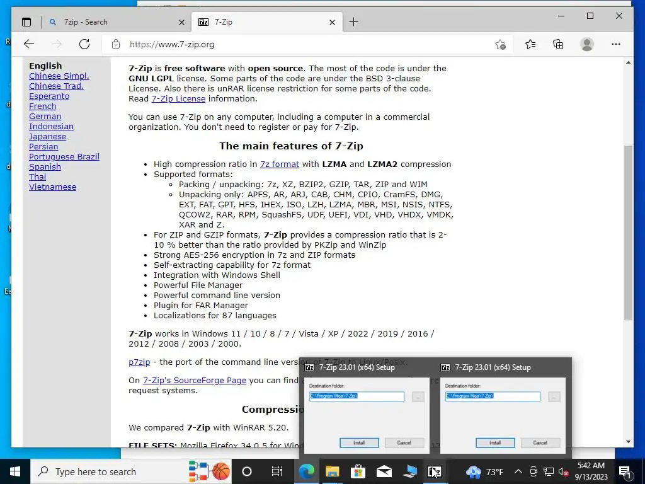The height and width of the screenshot is (484, 645).
Task: Switch site to Vietnamese
Action: [x=53, y=187]
